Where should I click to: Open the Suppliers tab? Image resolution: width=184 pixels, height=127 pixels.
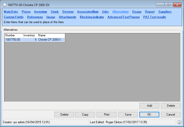coord(165,12)
